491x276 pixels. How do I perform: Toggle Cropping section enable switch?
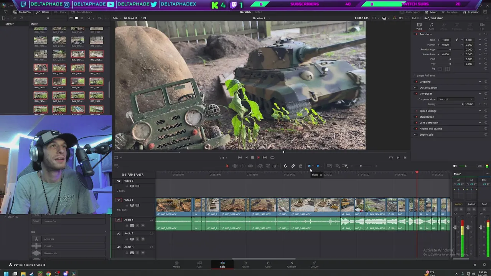point(416,82)
